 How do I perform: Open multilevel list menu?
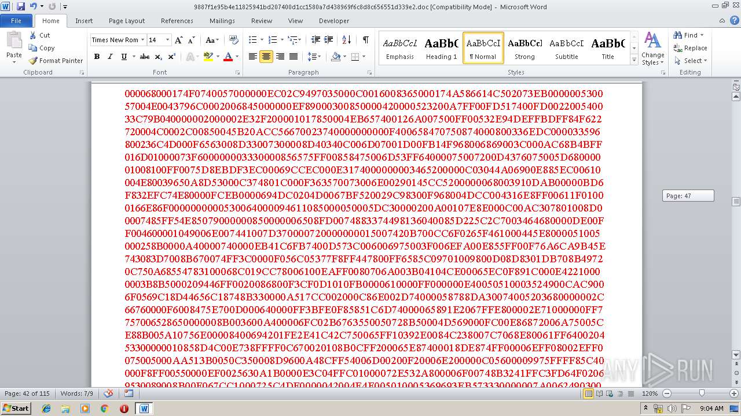tap(294, 40)
